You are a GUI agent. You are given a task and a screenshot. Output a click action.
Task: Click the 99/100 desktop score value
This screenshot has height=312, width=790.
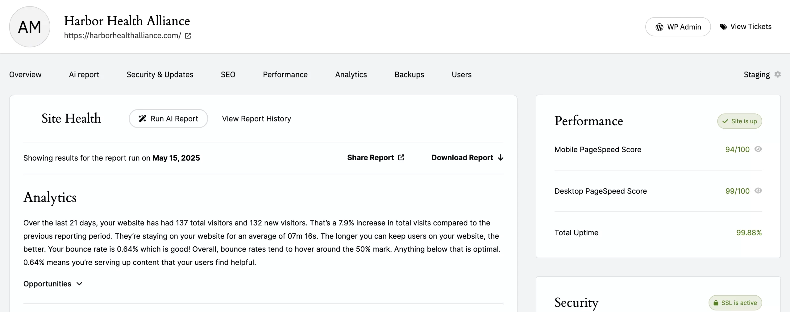pyautogui.click(x=737, y=191)
